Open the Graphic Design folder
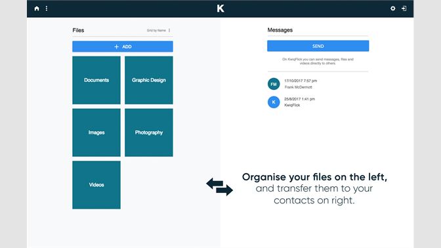The height and width of the screenshot is (248, 441). coord(149,80)
